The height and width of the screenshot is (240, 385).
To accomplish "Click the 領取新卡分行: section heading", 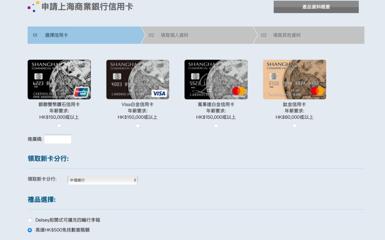I will point(48,159).
